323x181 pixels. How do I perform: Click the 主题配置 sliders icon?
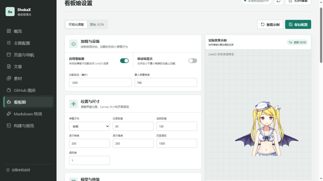click(9, 43)
